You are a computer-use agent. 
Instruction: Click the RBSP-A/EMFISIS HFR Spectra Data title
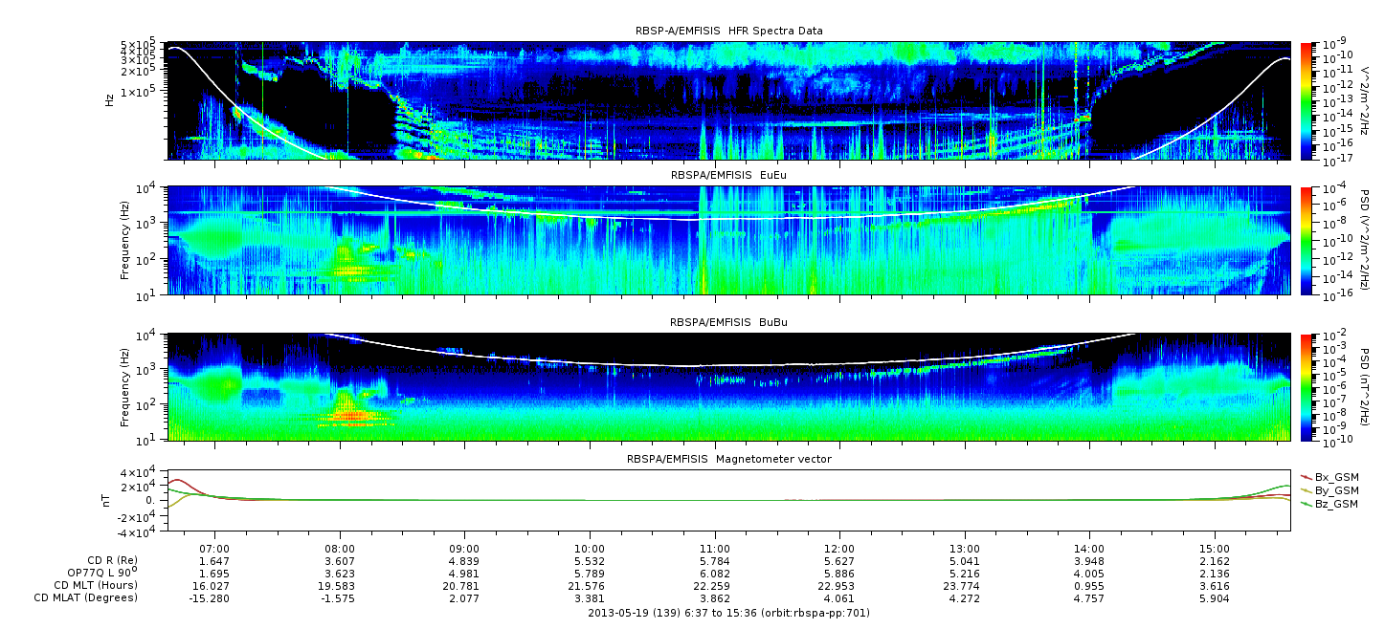point(729,32)
